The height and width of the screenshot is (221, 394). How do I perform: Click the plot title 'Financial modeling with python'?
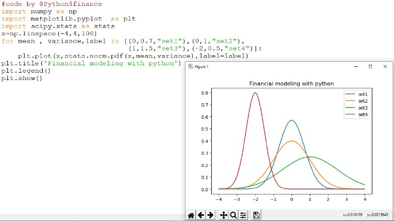[x=292, y=83]
